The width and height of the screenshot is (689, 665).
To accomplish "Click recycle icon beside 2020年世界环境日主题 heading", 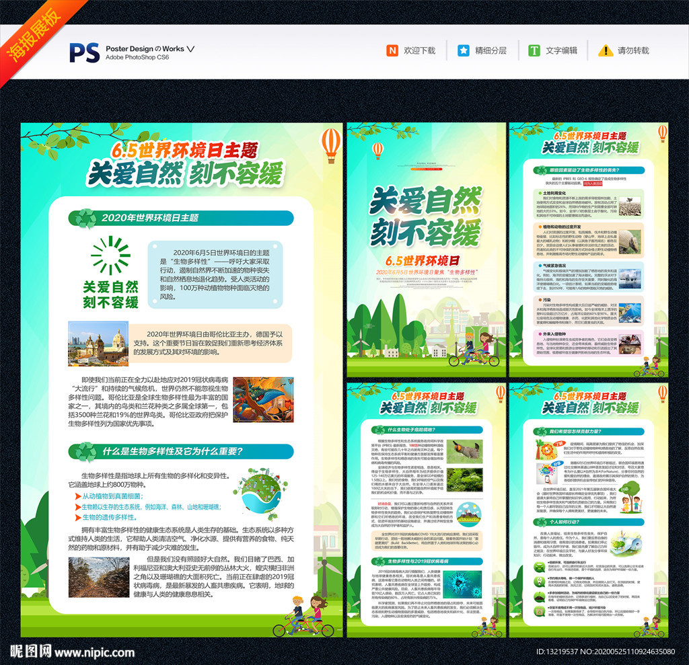I will point(85,218).
